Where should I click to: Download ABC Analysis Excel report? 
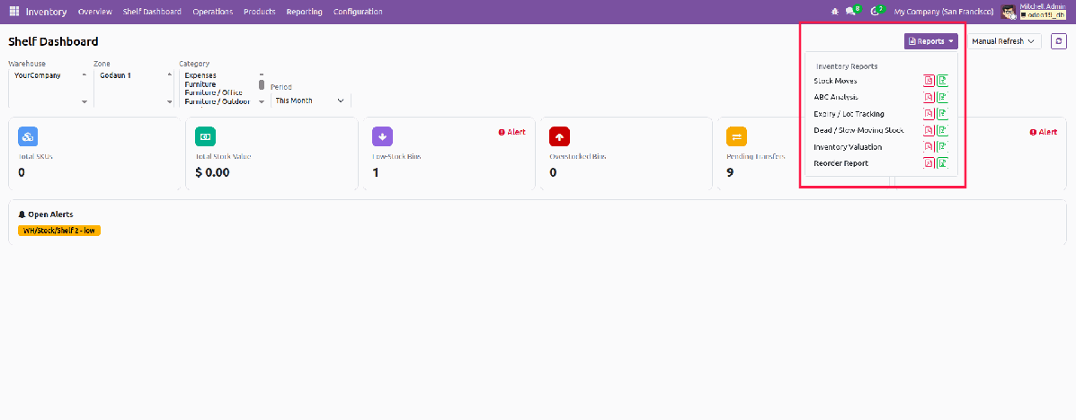(943, 97)
